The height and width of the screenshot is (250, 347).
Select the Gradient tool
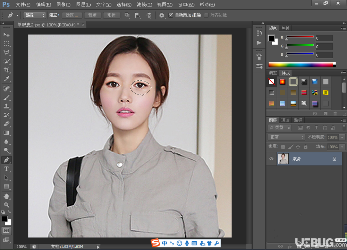coord(6,133)
